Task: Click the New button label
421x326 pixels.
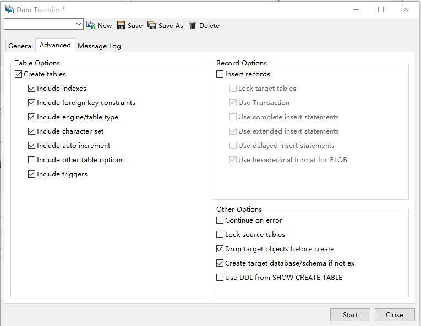Action: tap(105, 25)
